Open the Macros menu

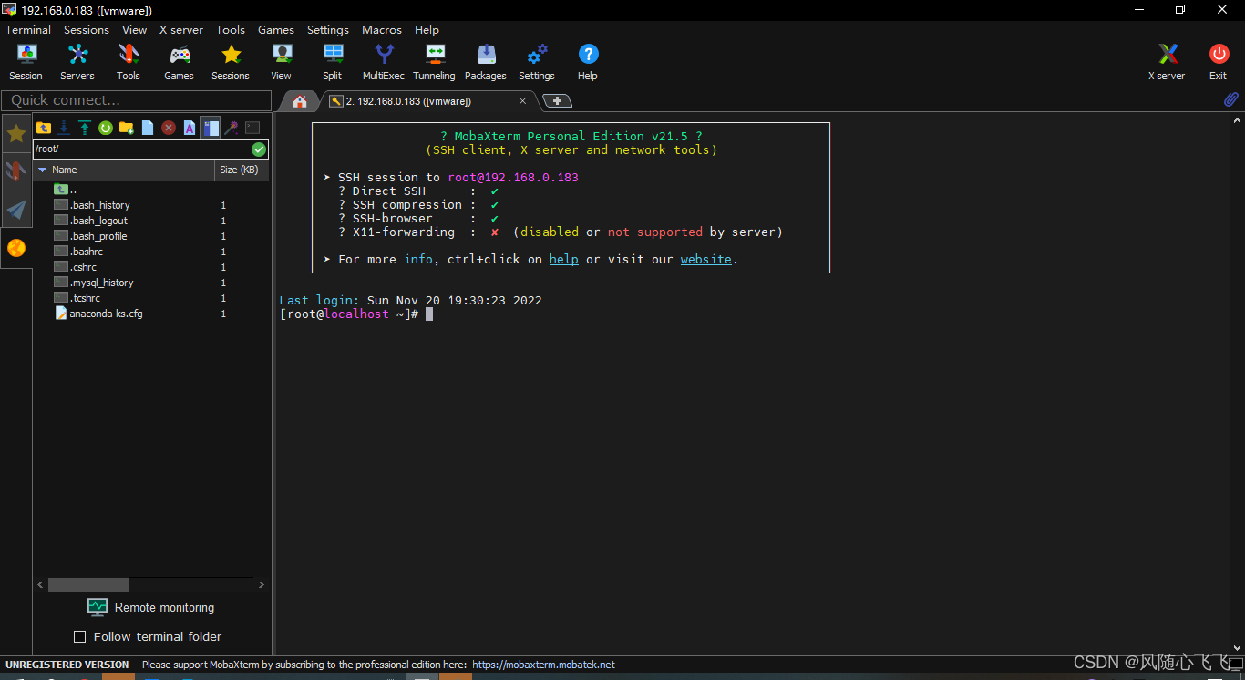[382, 29]
